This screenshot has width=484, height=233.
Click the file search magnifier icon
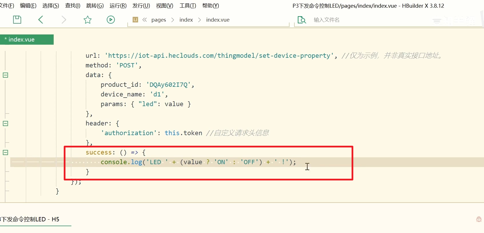(302, 20)
